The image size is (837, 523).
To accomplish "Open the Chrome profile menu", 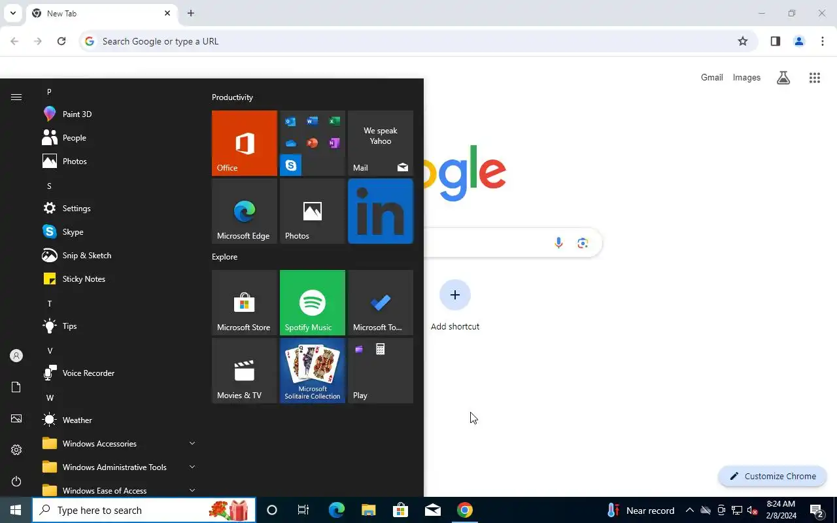I will tap(799, 41).
